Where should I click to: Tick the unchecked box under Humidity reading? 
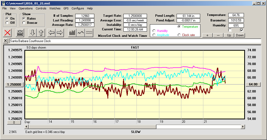point(230,30)
